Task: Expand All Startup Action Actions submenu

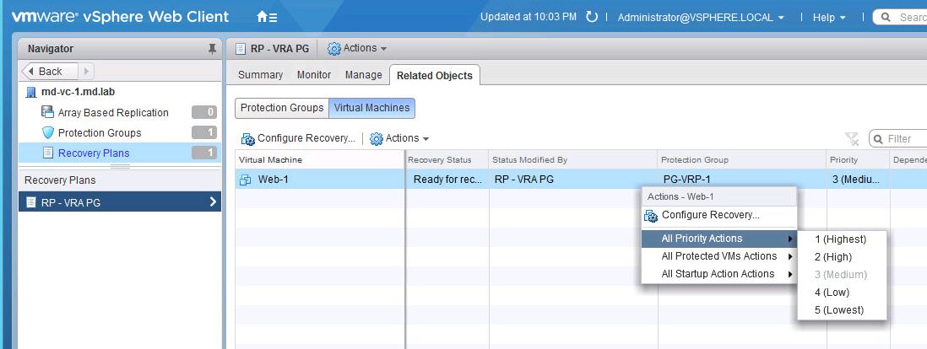Action: click(x=719, y=274)
